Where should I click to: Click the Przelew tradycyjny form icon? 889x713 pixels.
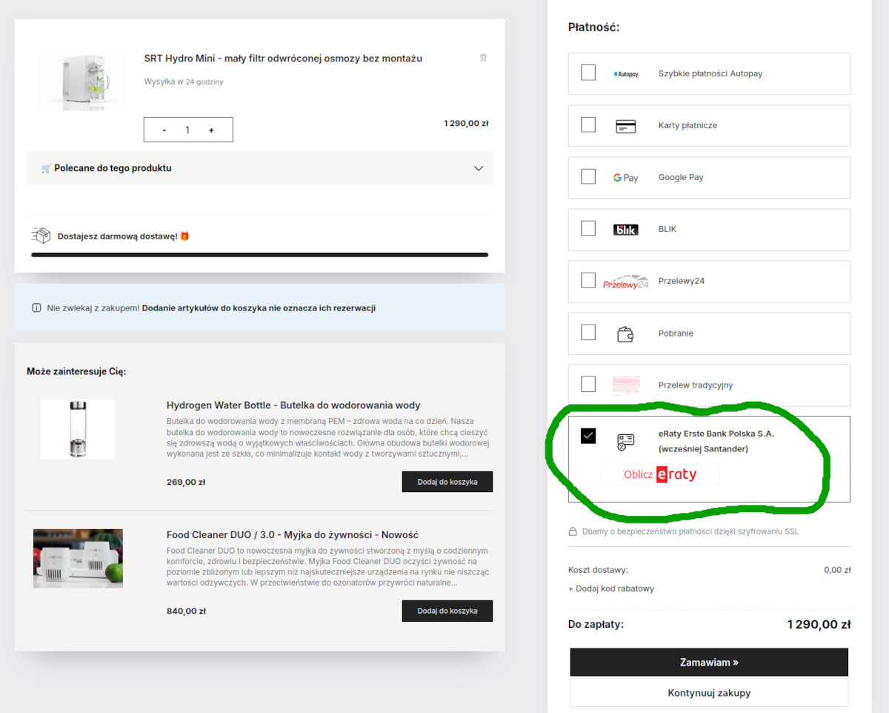626,385
